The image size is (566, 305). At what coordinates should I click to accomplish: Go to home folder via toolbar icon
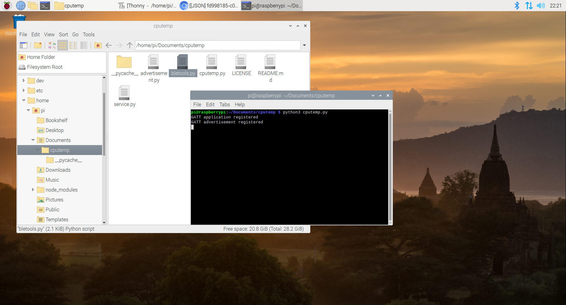pos(98,45)
